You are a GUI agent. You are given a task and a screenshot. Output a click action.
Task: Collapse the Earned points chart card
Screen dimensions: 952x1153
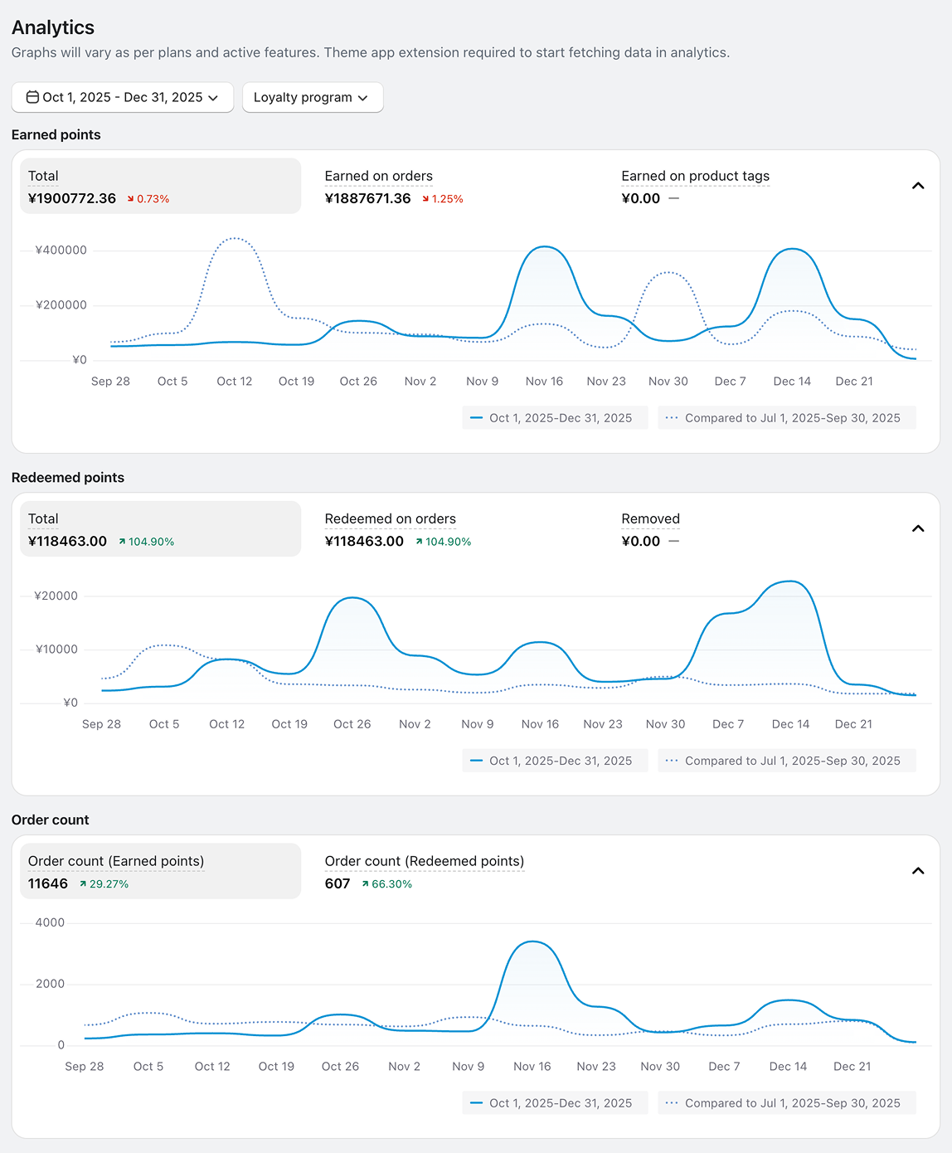click(918, 186)
